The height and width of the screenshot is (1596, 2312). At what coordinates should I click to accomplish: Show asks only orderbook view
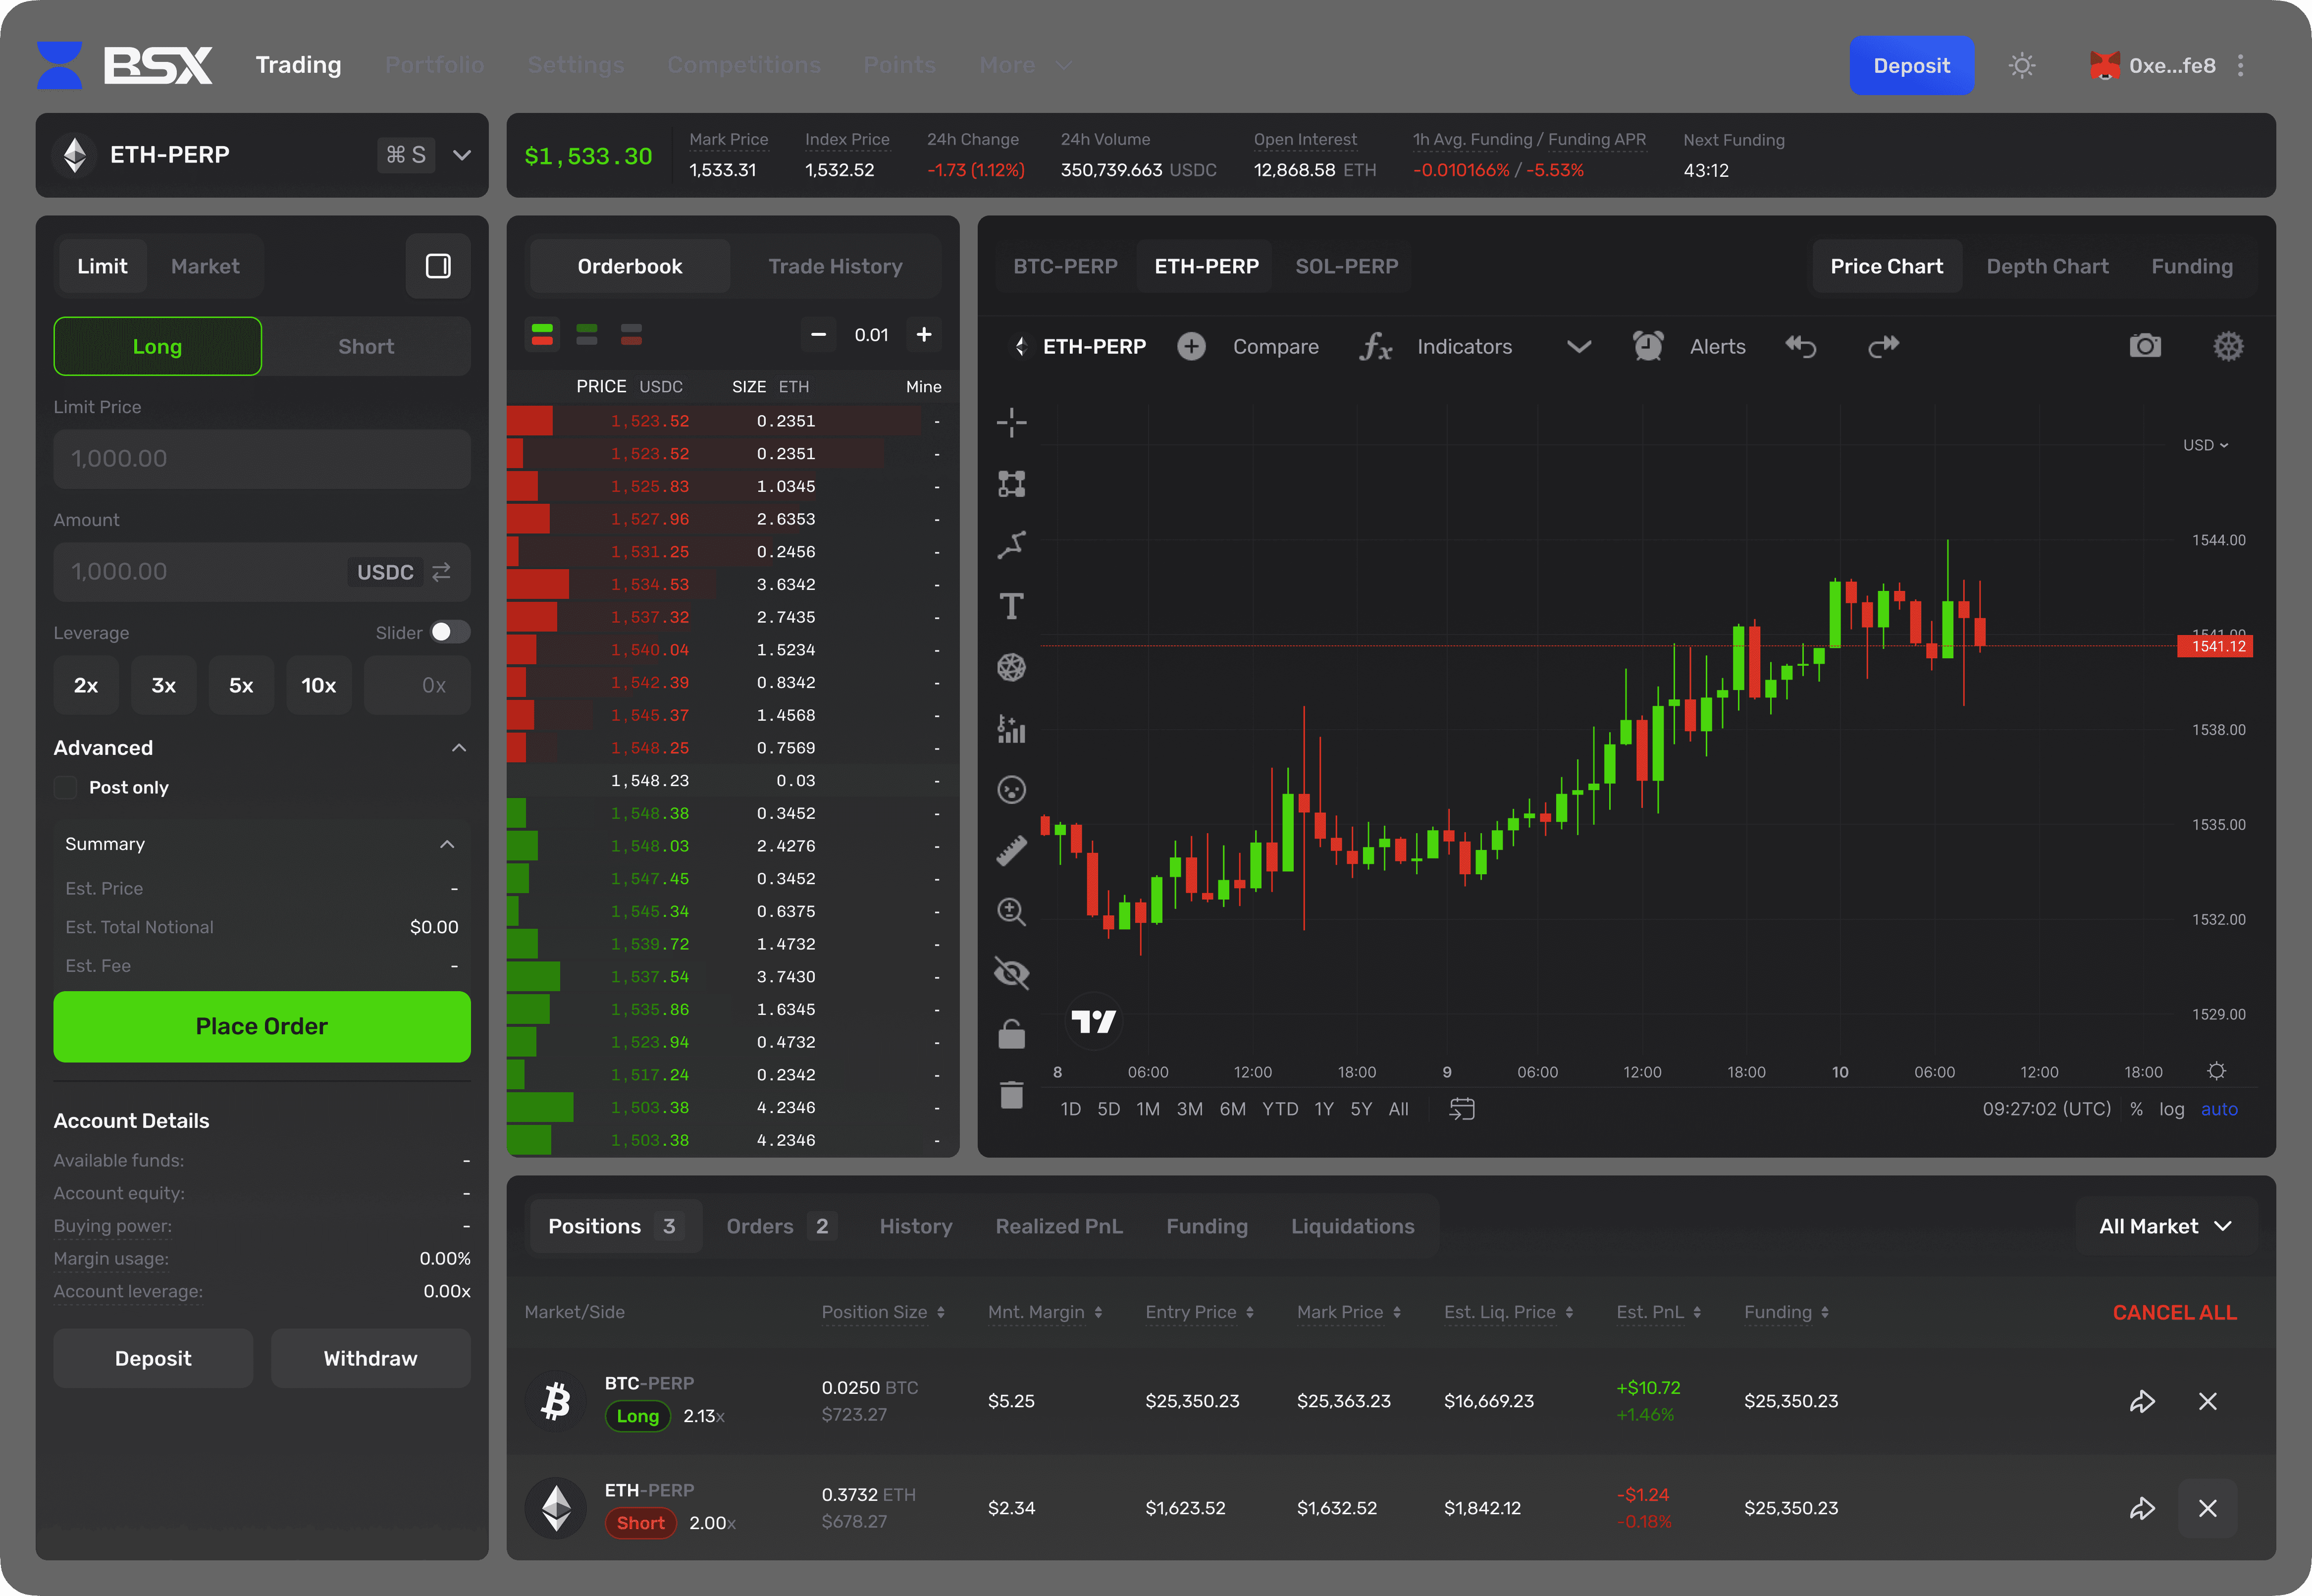631,334
